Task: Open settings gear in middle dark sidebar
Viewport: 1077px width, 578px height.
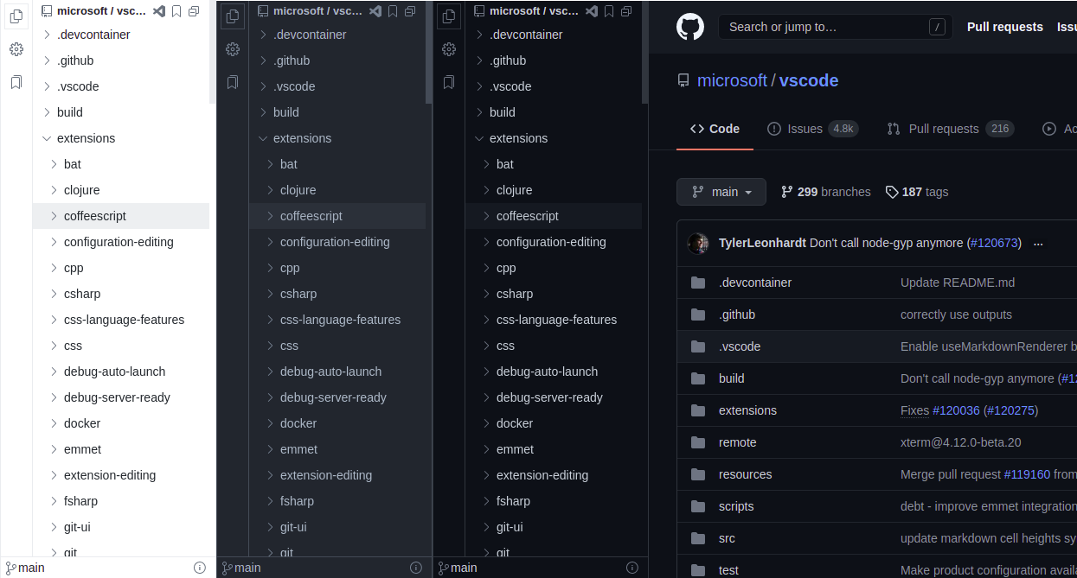Action: point(232,49)
